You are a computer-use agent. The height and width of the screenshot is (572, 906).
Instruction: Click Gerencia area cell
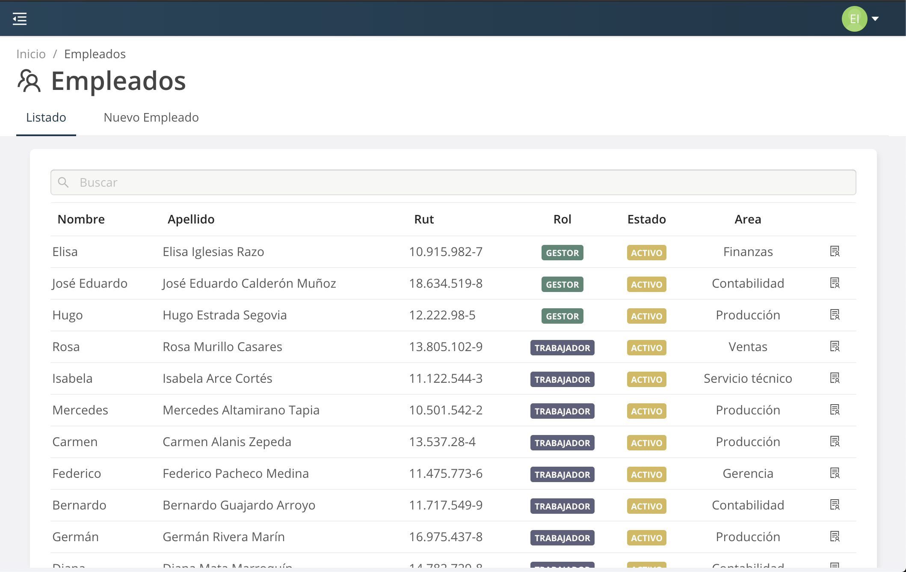748,474
